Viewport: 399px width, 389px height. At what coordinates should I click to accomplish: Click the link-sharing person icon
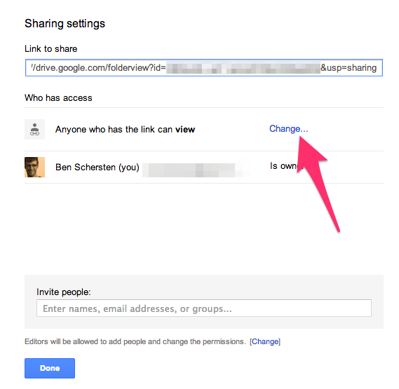(34, 129)
